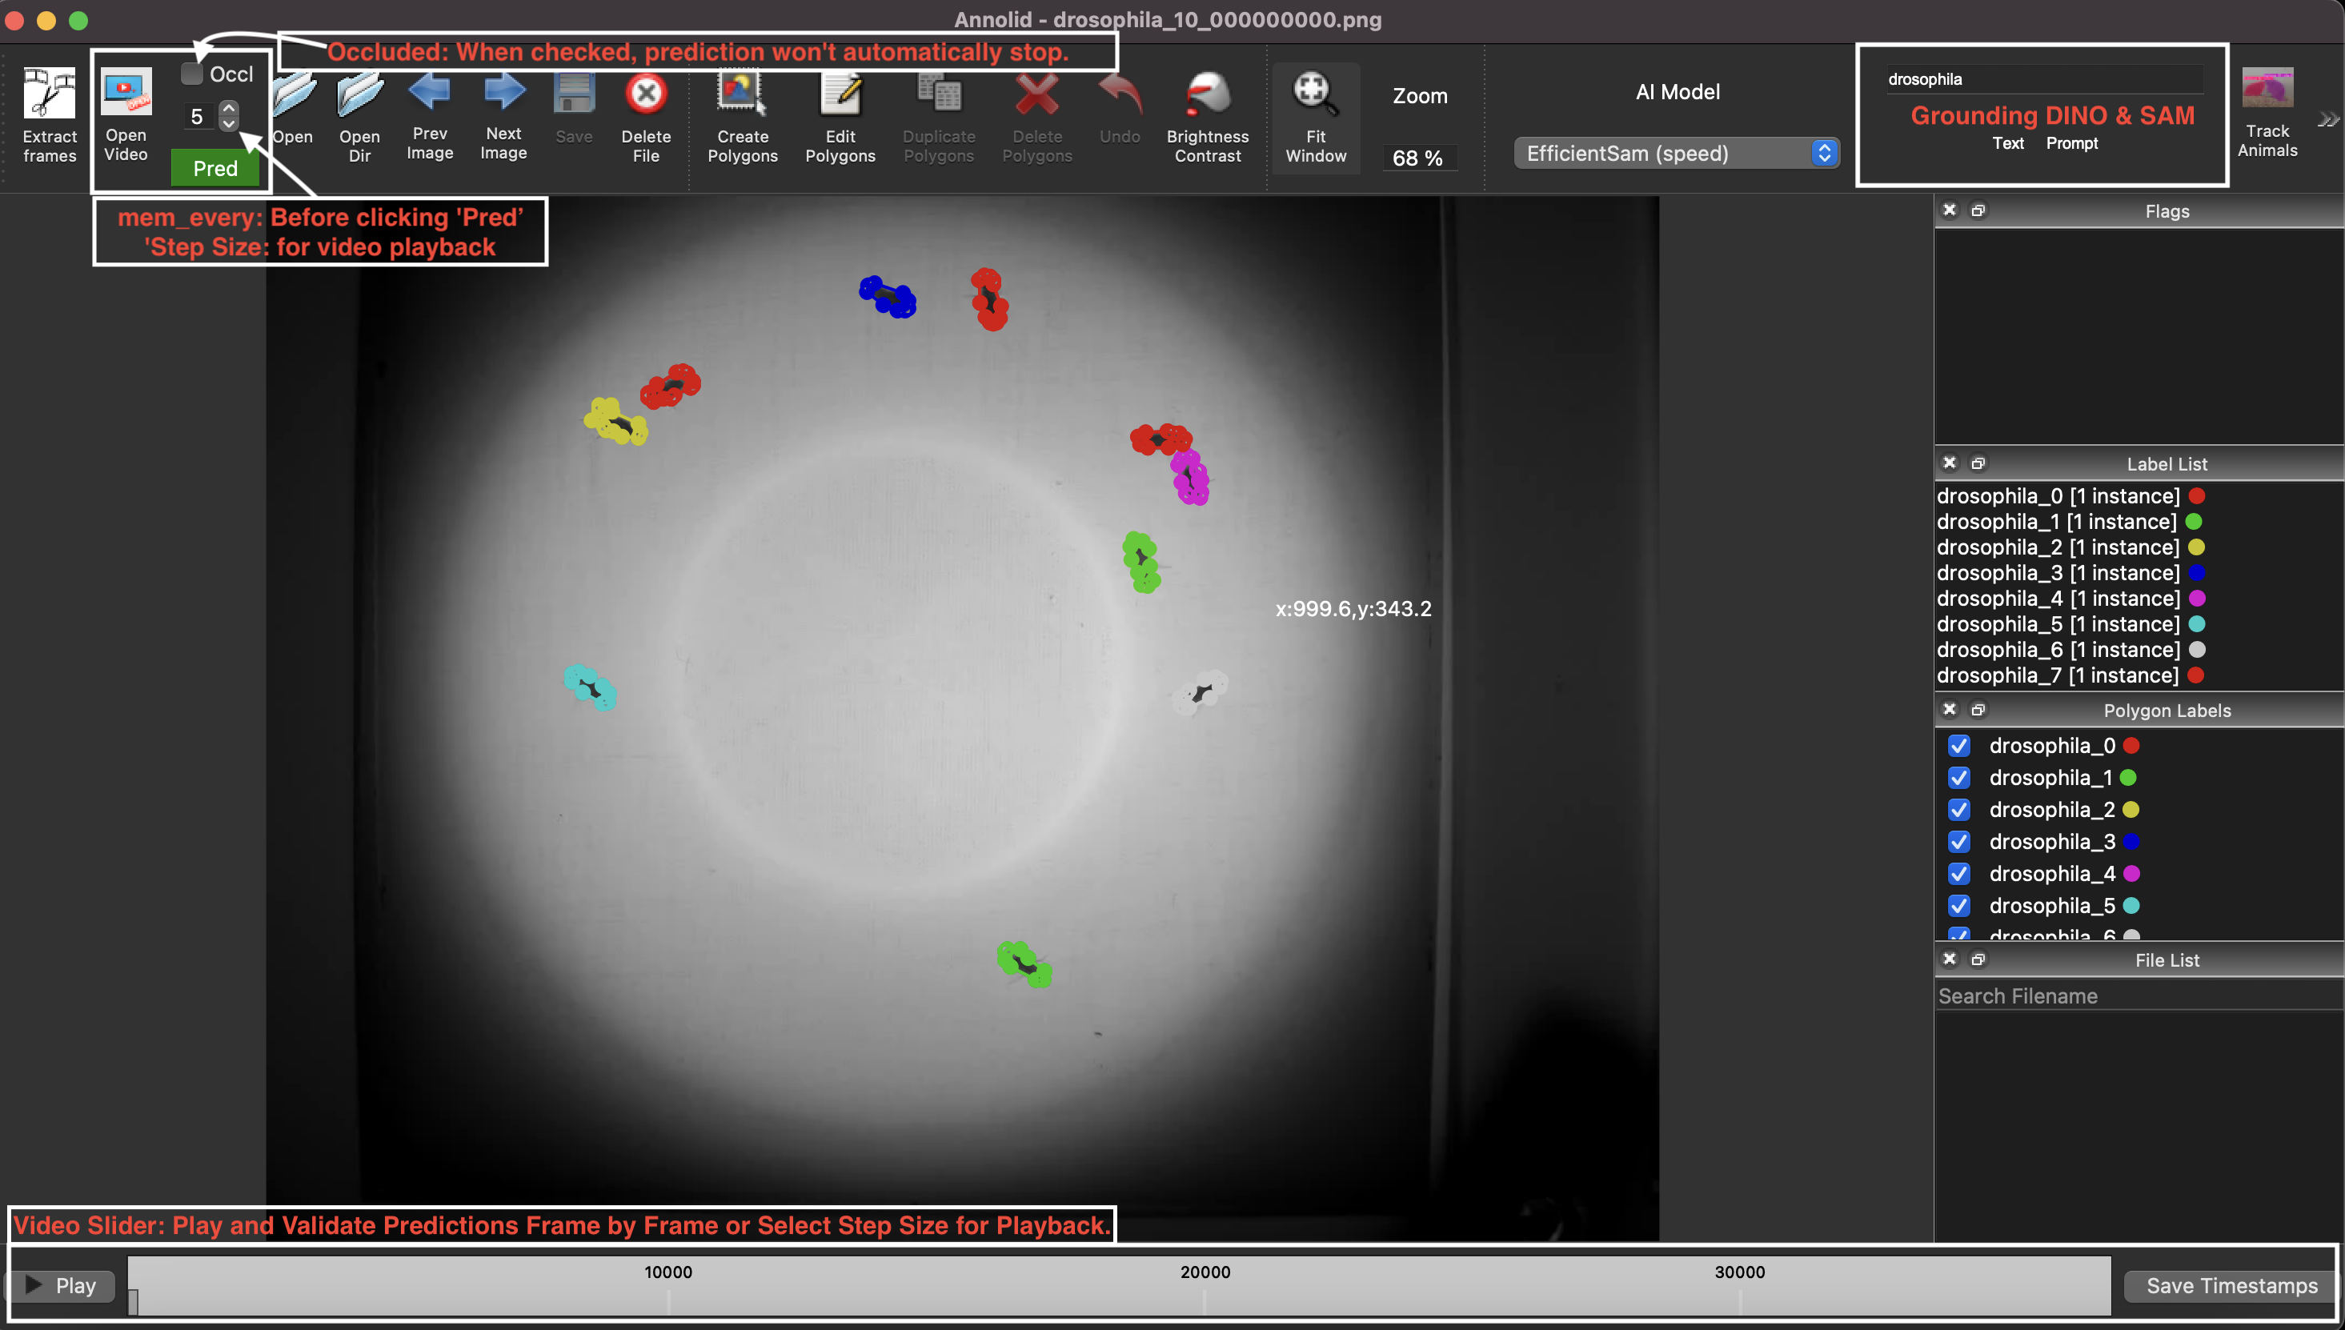This screenshot has width=2345, height=1330.
Task: Expand the hidden toolbar items chevron
Action: 2327,120
